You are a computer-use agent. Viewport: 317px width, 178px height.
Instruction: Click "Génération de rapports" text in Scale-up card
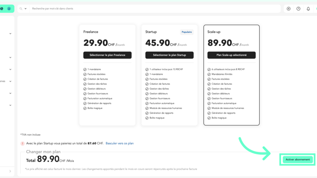tap(223, 113)
